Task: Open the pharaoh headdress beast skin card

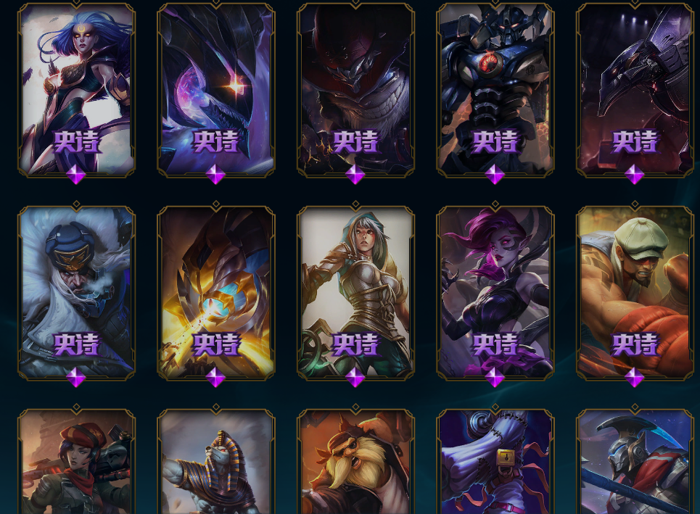Action: click(x=216, y=461)
